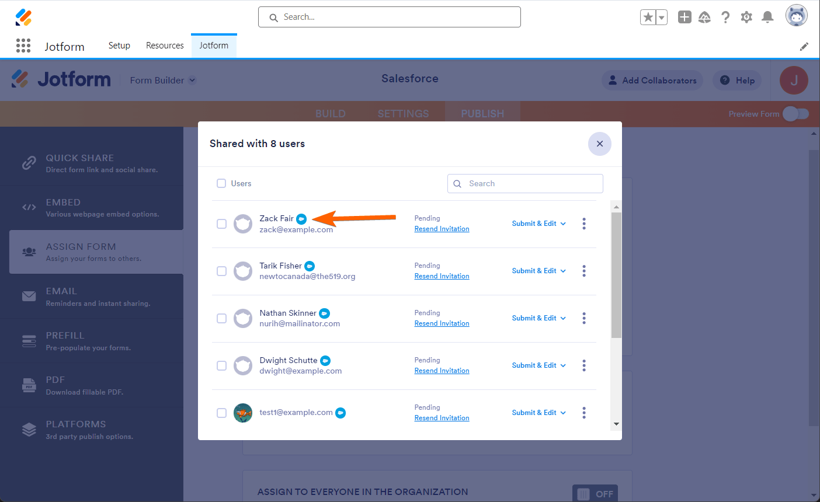Click the Favorites star icon
Screen dimensions: 820x502
click(648, 18)
